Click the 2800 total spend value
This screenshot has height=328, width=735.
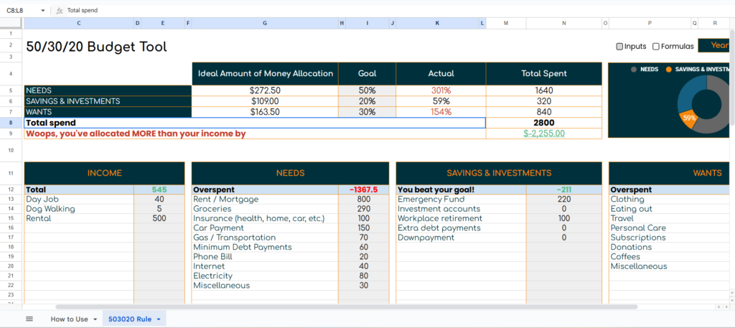[x=544, y=123]
